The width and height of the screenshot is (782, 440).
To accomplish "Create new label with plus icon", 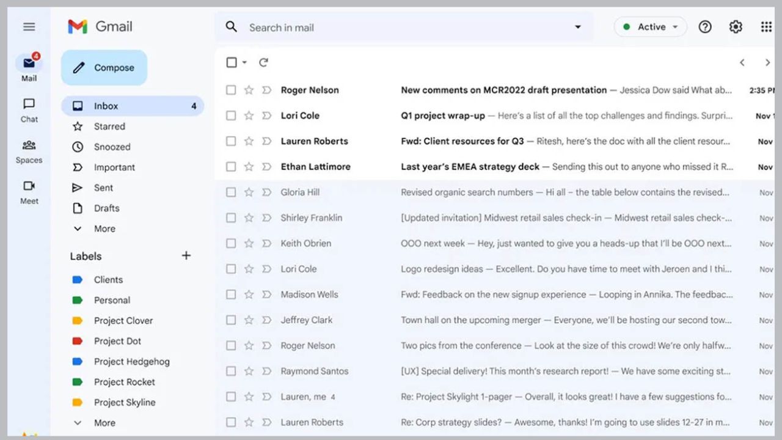I will pyautogui.click(x=186, y=255).
